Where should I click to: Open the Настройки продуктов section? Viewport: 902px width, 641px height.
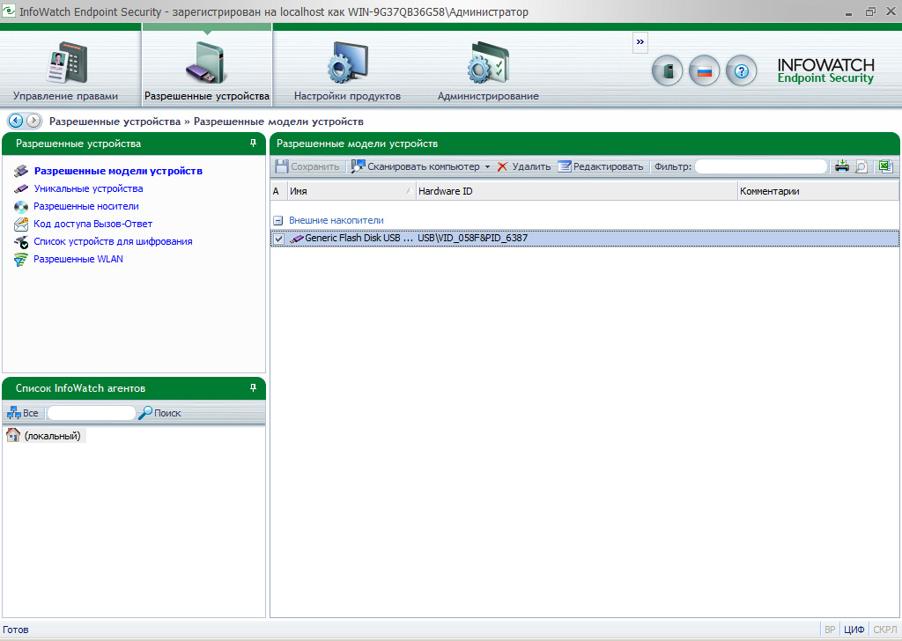pos(347,69)
